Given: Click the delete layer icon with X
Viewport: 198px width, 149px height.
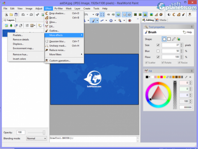Looking at the screenshot, I should click(21, 26).
